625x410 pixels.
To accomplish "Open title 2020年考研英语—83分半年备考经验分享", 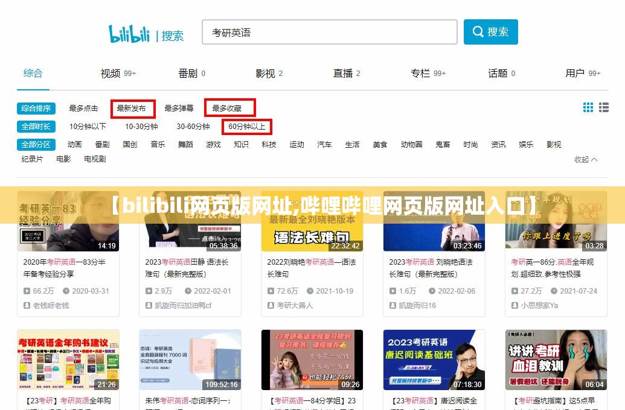I will click(65, 268).
